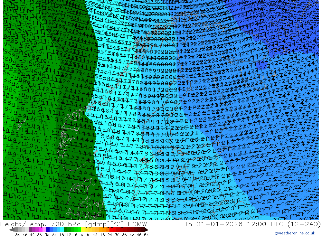This screenshot has width=322, height=236.
Task: Click the "Th 01-01-2026" forecast date
Action: pyautogui.click(x=213, y=224)
